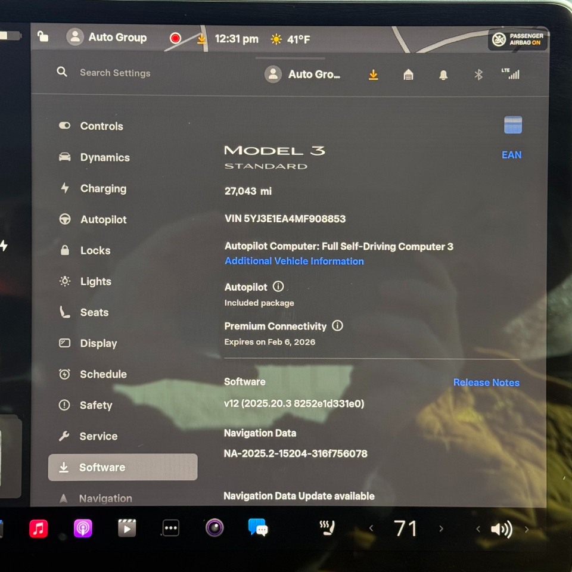Open the messages chat bubble icon

click(258, 528)
